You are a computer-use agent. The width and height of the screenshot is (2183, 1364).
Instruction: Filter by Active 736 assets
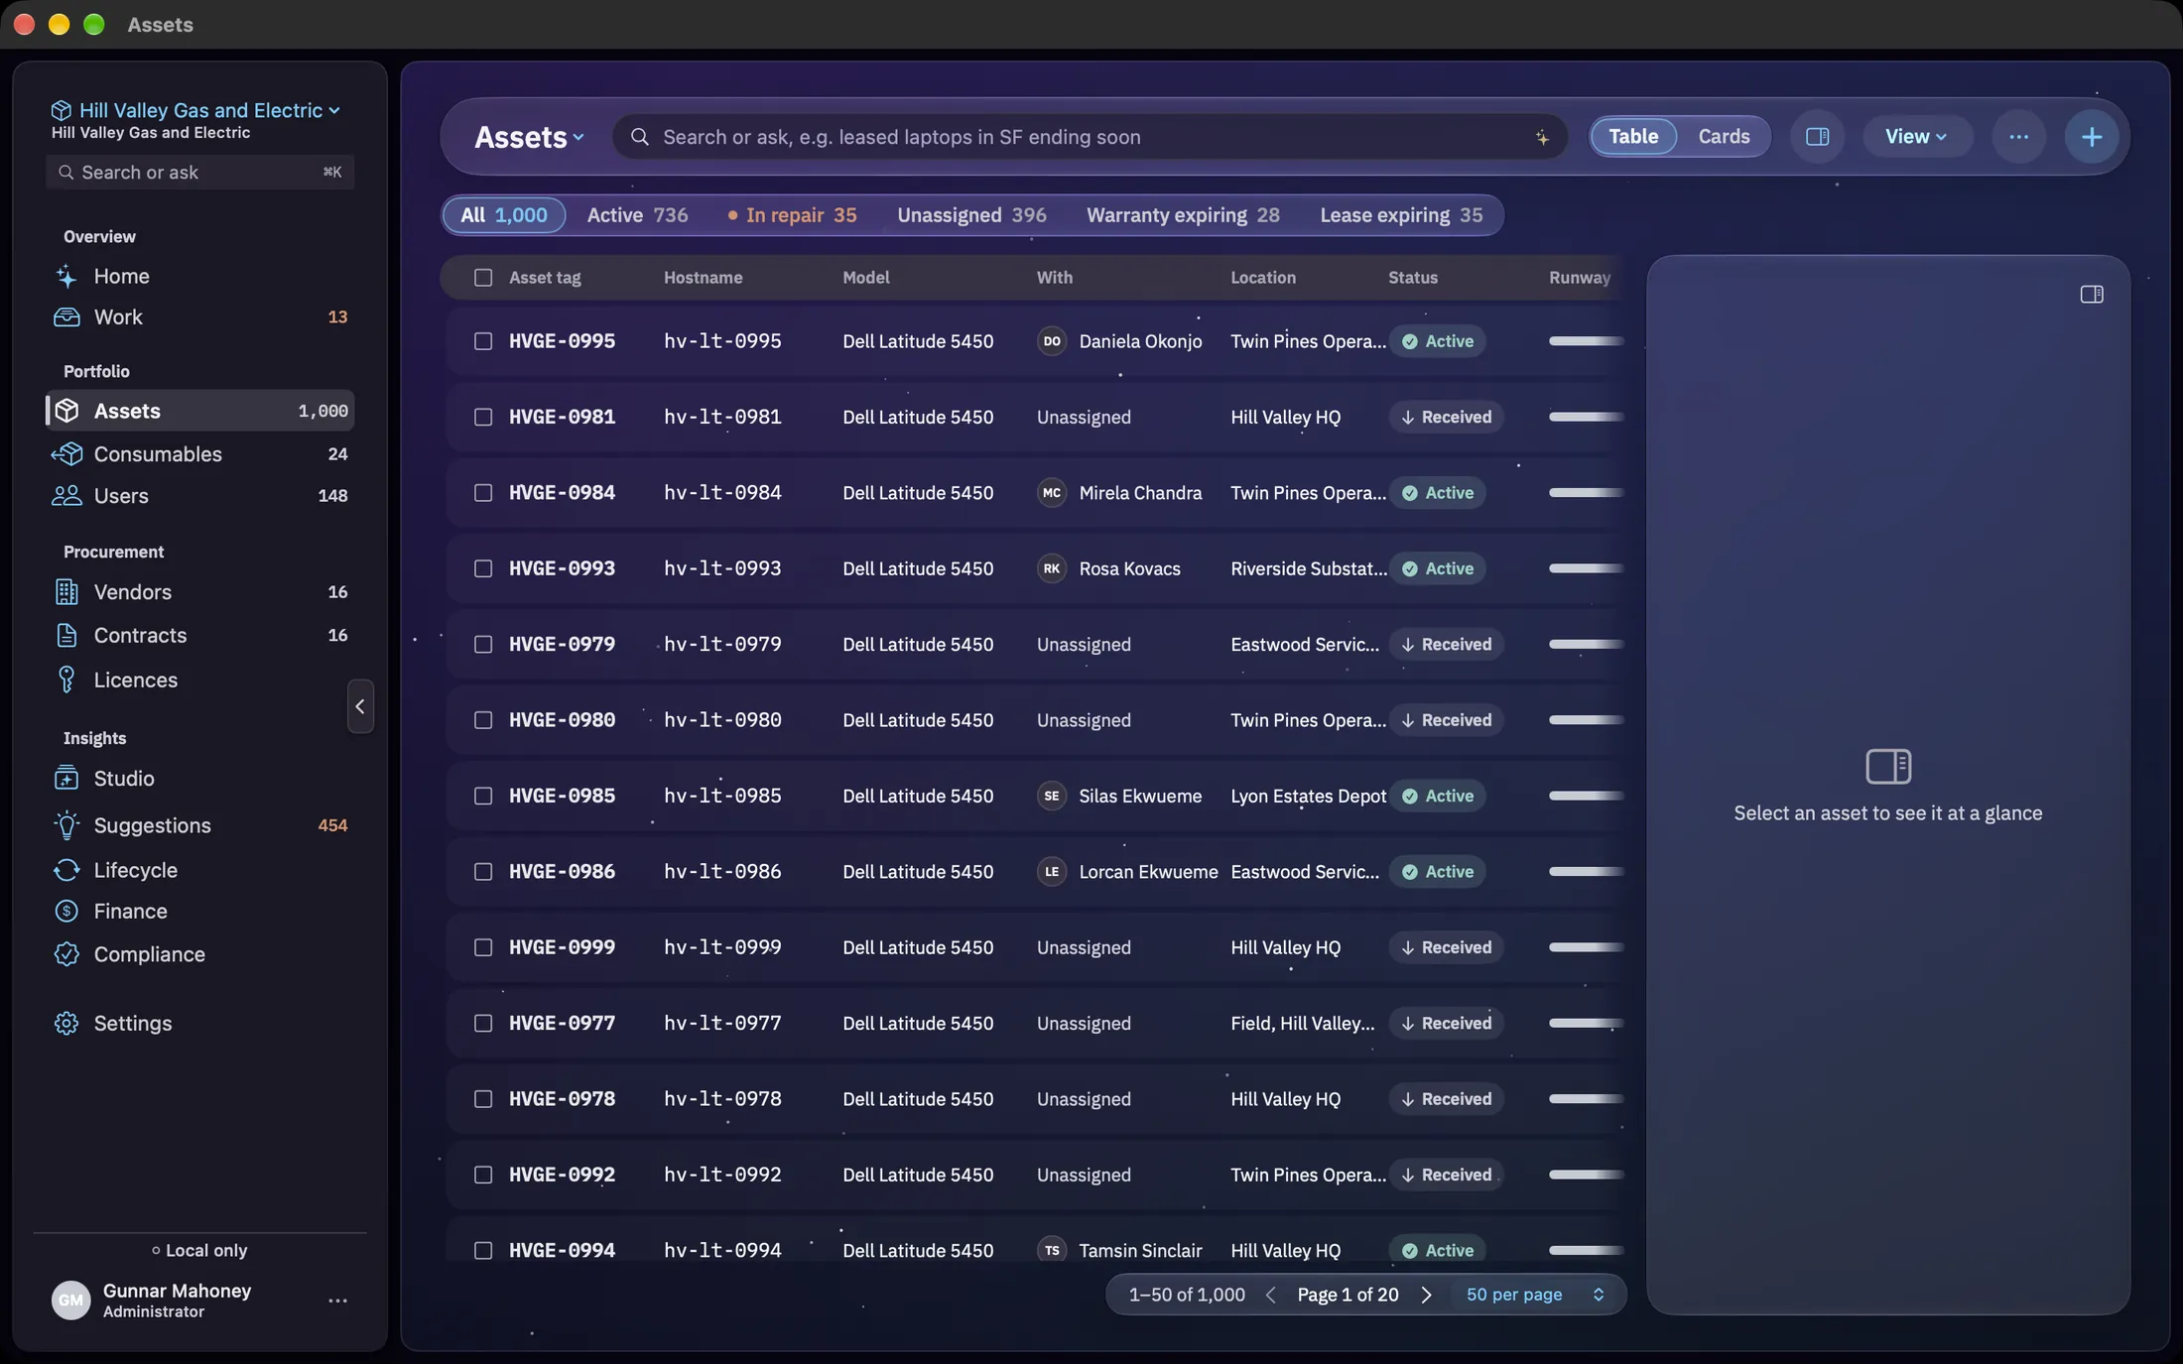pos(637,215)
